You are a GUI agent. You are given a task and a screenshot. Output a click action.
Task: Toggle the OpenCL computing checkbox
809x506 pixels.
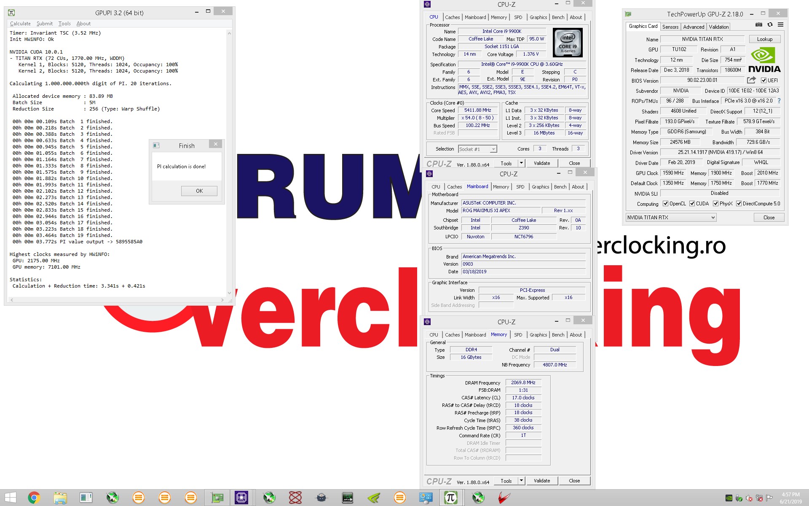(x=665, y=204)
